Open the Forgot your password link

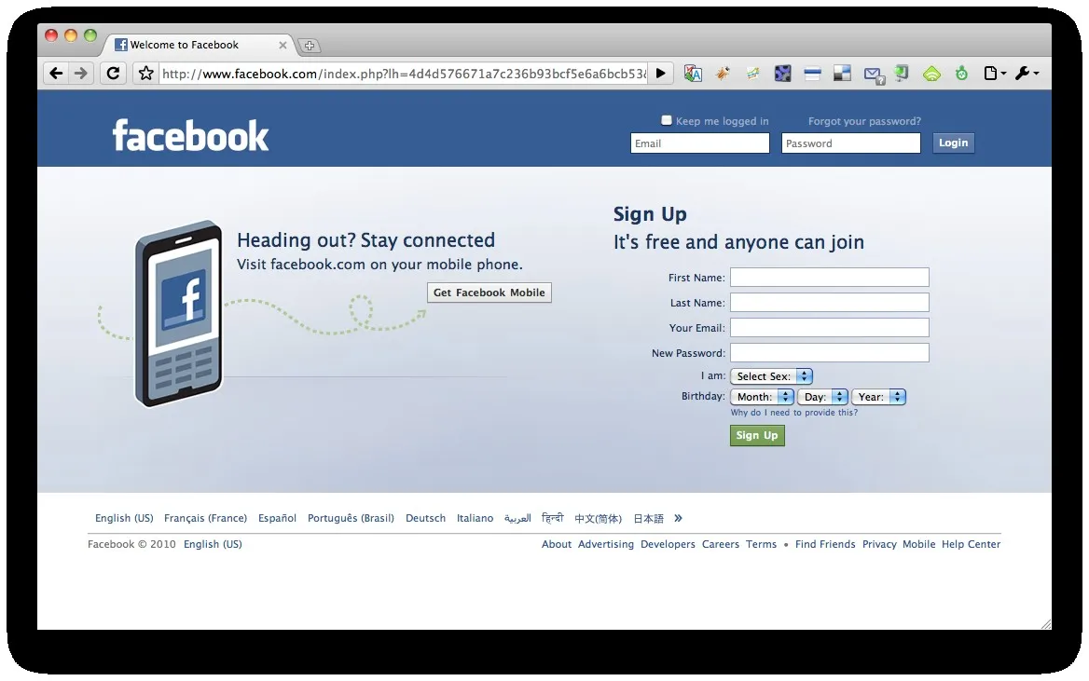tap(864, 121)
